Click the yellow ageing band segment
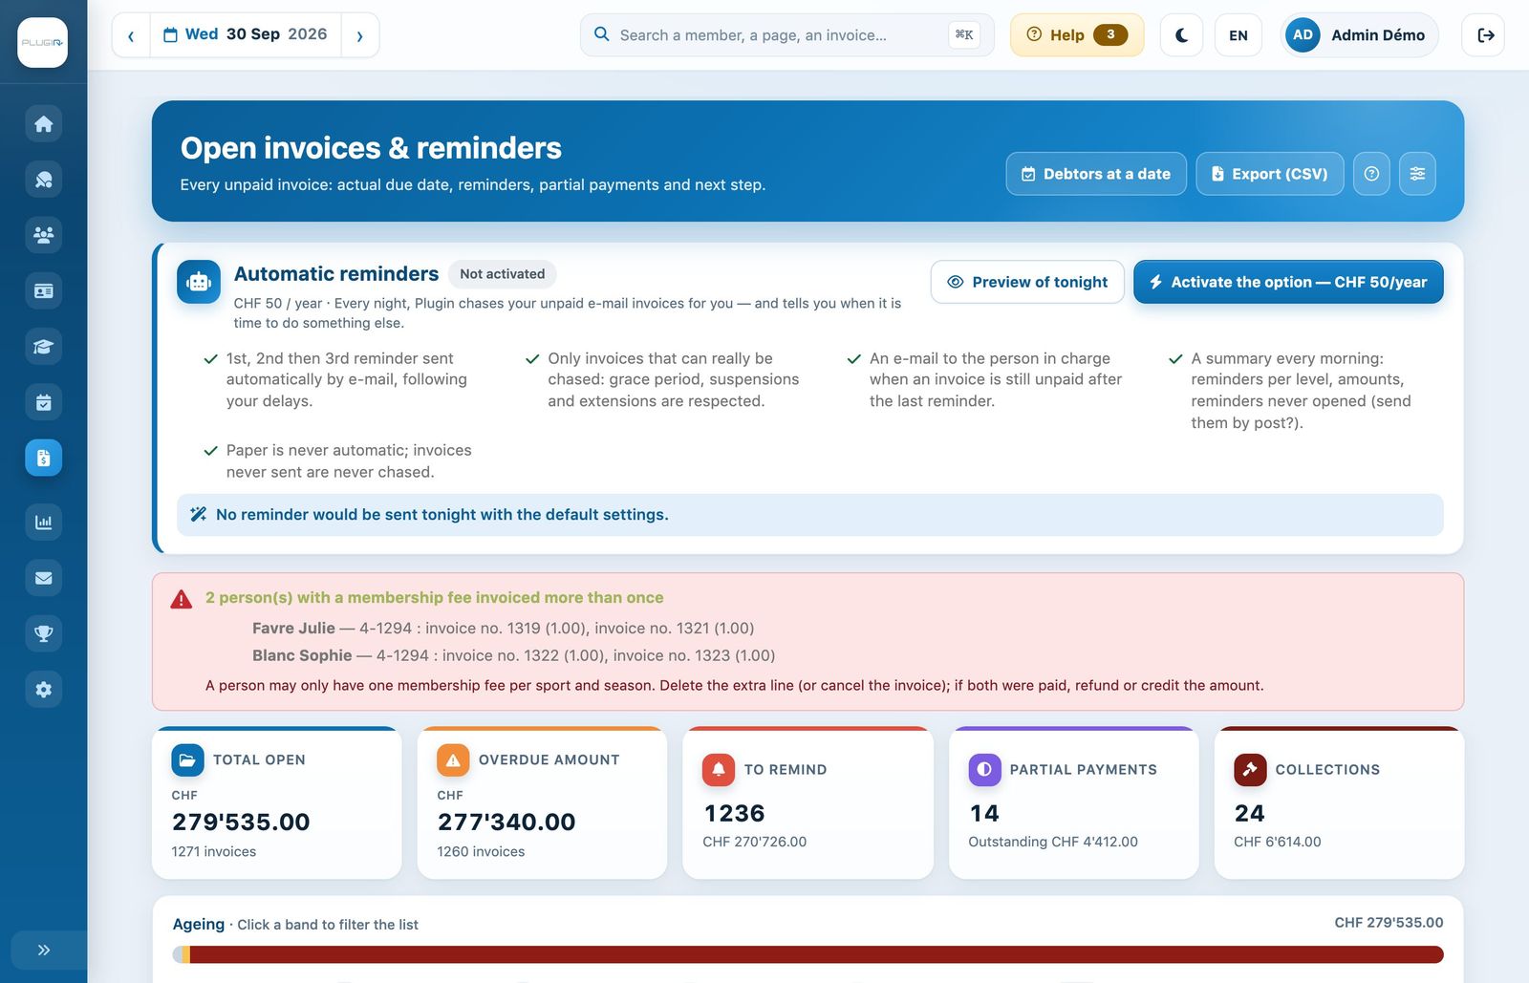This screenshot has width=1529, height=983. pyautogui.click(x=186, y=954)
